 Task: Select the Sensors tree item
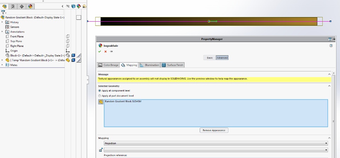click(15, 27)
